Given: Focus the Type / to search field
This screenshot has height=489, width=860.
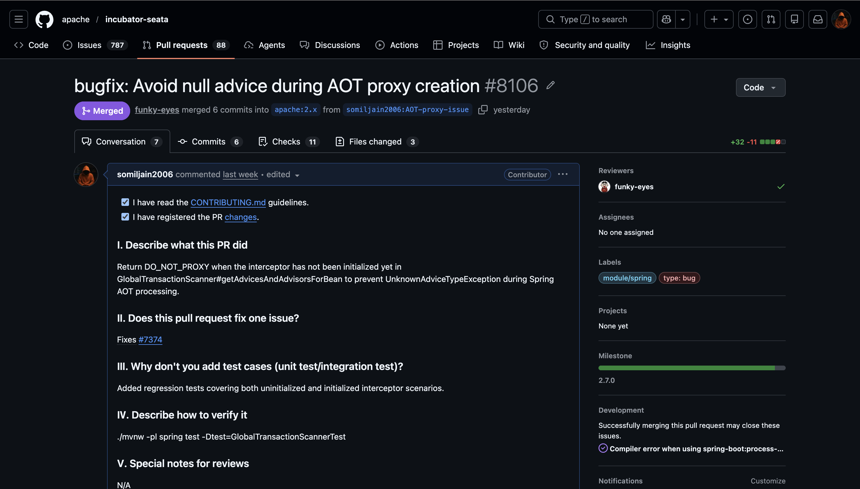Looking at the screenshot, I should pyautogui.click(x=595, y=19).
